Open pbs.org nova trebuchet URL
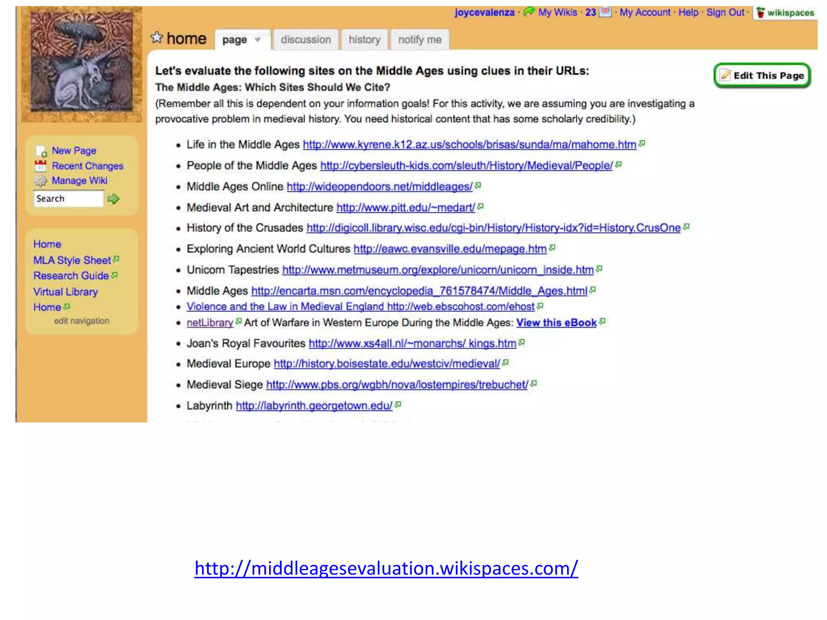The image size is (827, 620). click(397, 385)
